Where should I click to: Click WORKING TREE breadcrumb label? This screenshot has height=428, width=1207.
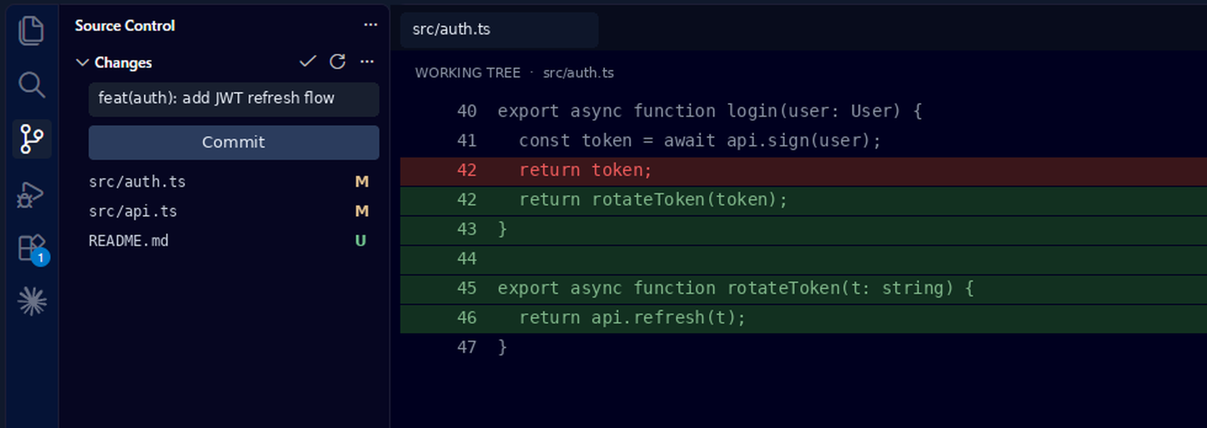click(x=467, y=73)
